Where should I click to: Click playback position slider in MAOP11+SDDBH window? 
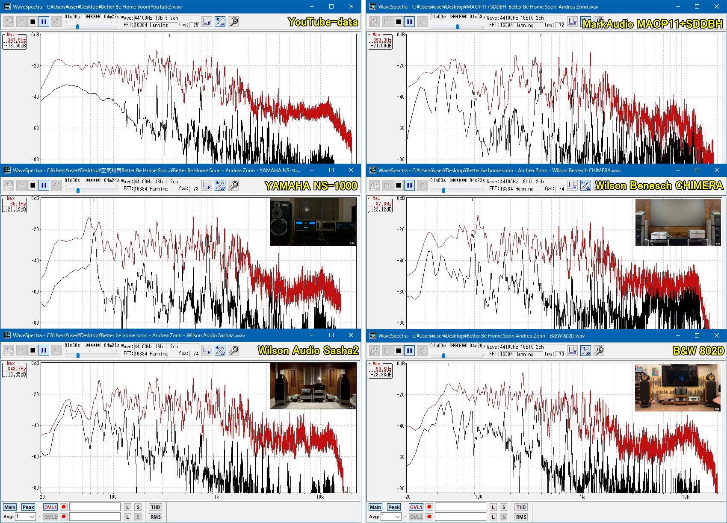pos(457,26)
